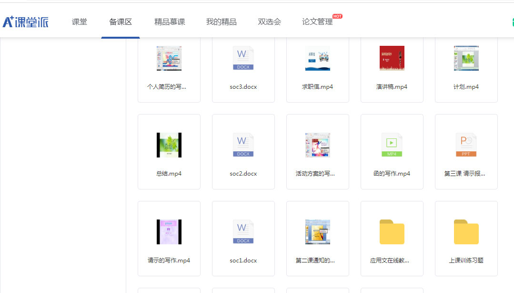Screen dimensions: 514x293
Task: Select the 计划.mp4 thumbnail
Action: pyautogui.click(x=466, y=58)
